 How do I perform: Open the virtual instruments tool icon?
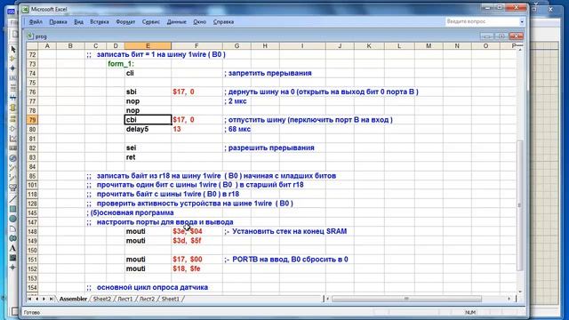pyautogui.click(x=13, y=188)
